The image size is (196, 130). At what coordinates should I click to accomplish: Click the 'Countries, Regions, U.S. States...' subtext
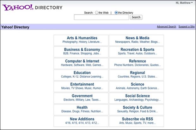[x=138, y=76]
